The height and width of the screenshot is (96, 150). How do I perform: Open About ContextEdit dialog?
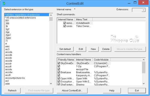pos(72,90)
